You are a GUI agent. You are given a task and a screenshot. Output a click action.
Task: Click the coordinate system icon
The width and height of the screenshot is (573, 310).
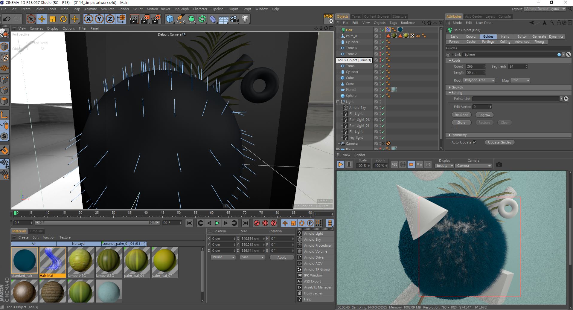pyautogui.click(x=121, y=19)
